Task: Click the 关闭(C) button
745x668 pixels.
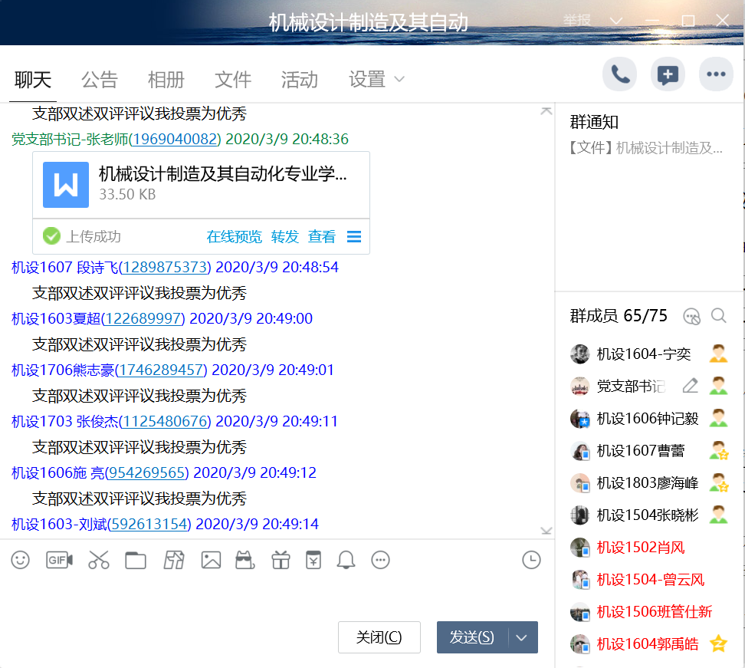Action: (x=379, y=637)
